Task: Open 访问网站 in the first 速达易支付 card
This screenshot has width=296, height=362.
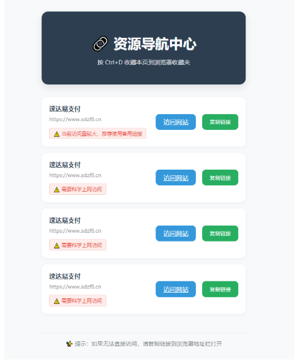Action: click(x=176, y=122)
